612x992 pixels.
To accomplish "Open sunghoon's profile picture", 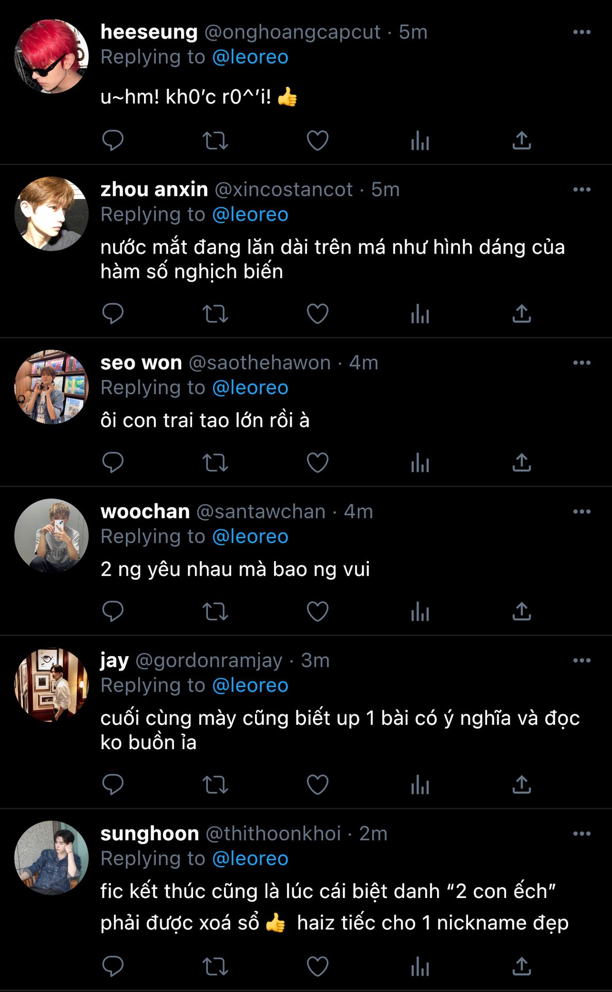I will click(52, 858).
